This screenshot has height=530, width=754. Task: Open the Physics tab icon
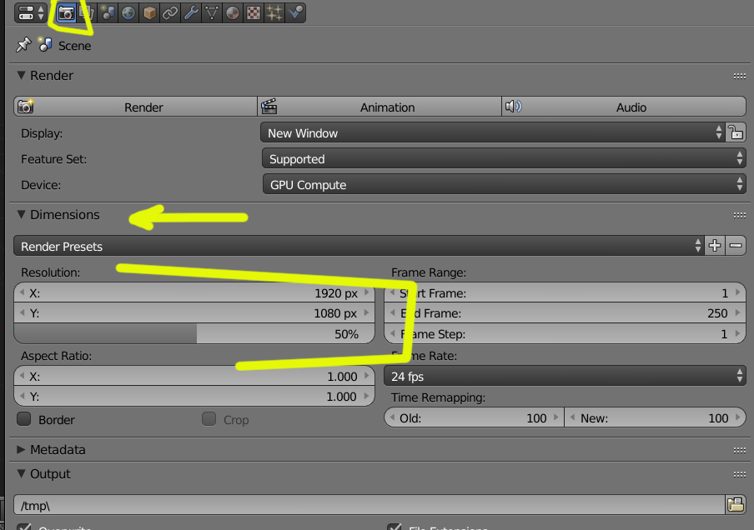click(294, 13)
